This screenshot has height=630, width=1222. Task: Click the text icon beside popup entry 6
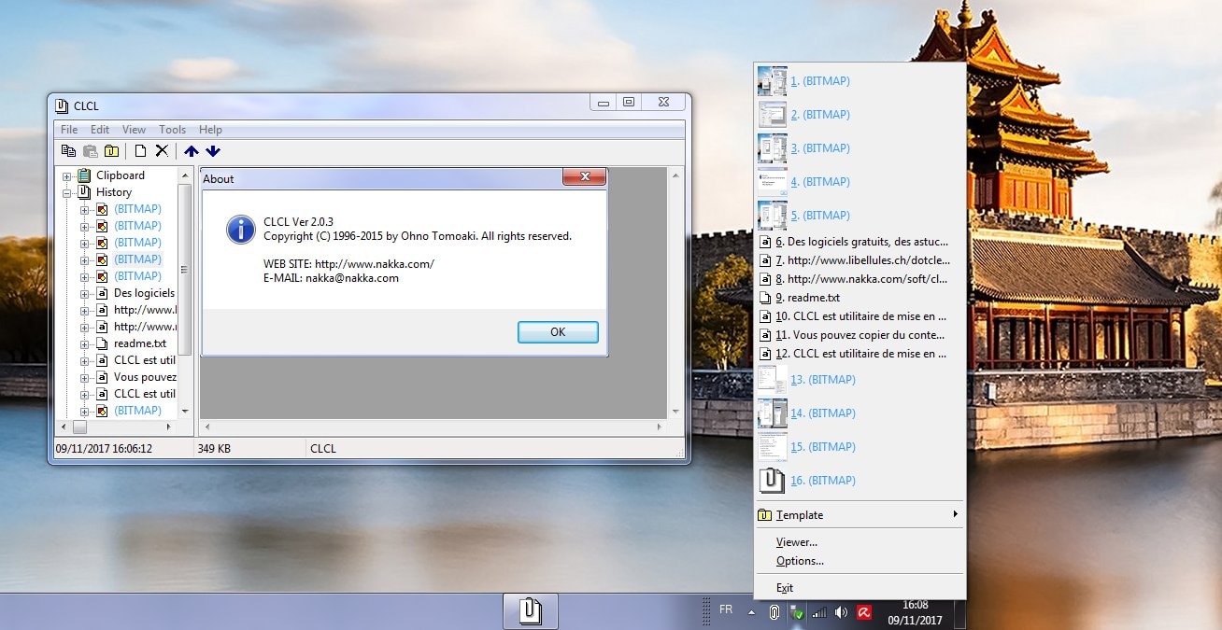click(x=765, y=242)
